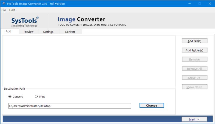Go to the Convert tab
The image size is (215, 124).
70,32
